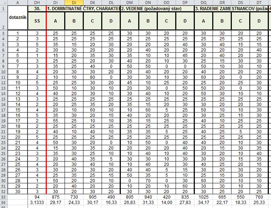The height and width of the screenshot is (208, 271).
Task: Click sum cell '805'
Action: click(x=130, y=197)
